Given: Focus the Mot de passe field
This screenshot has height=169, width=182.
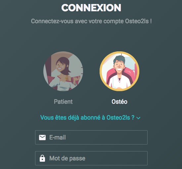Looking at the screenshot, I should 91,158.
